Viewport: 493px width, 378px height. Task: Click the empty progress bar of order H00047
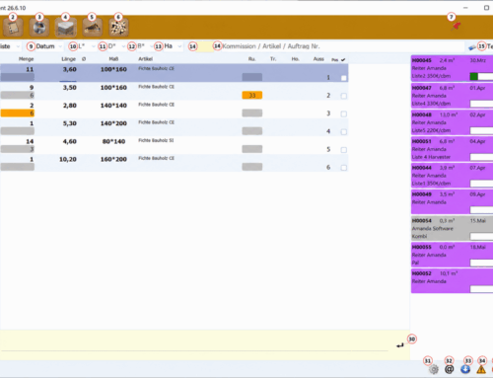[481, 104]
